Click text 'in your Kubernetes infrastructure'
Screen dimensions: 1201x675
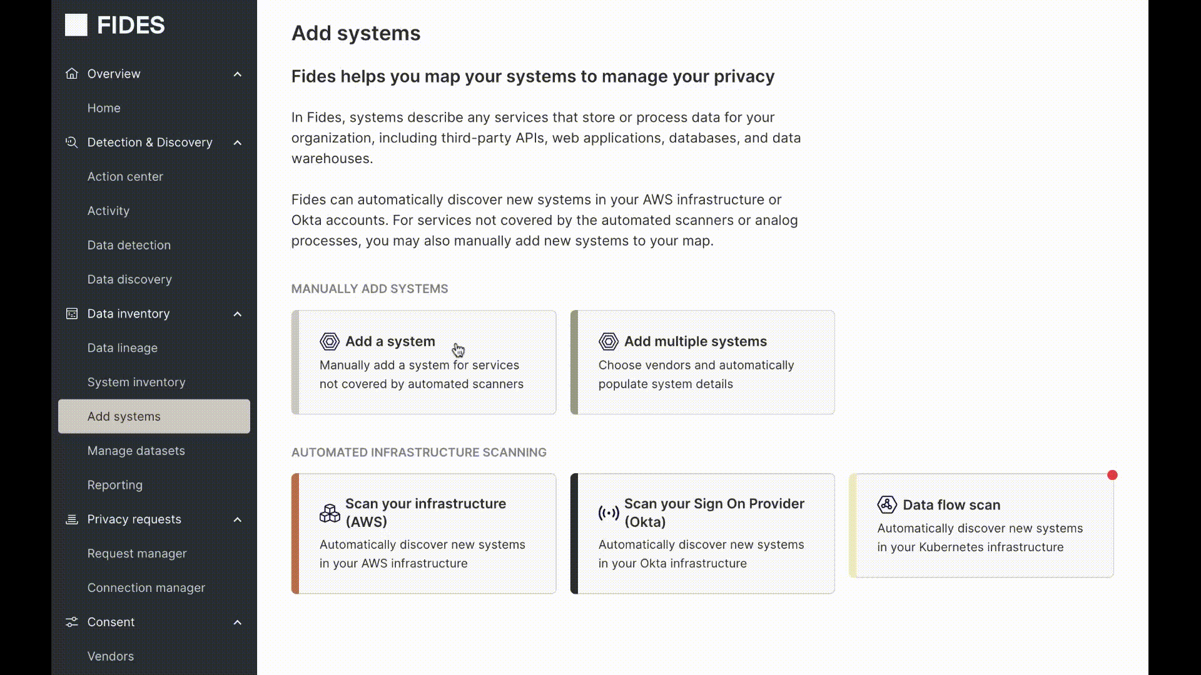tap(970, 547)
